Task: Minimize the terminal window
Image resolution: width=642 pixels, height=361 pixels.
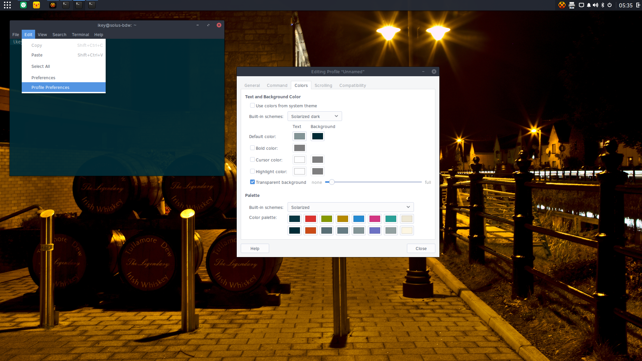Action: [198, 25]
